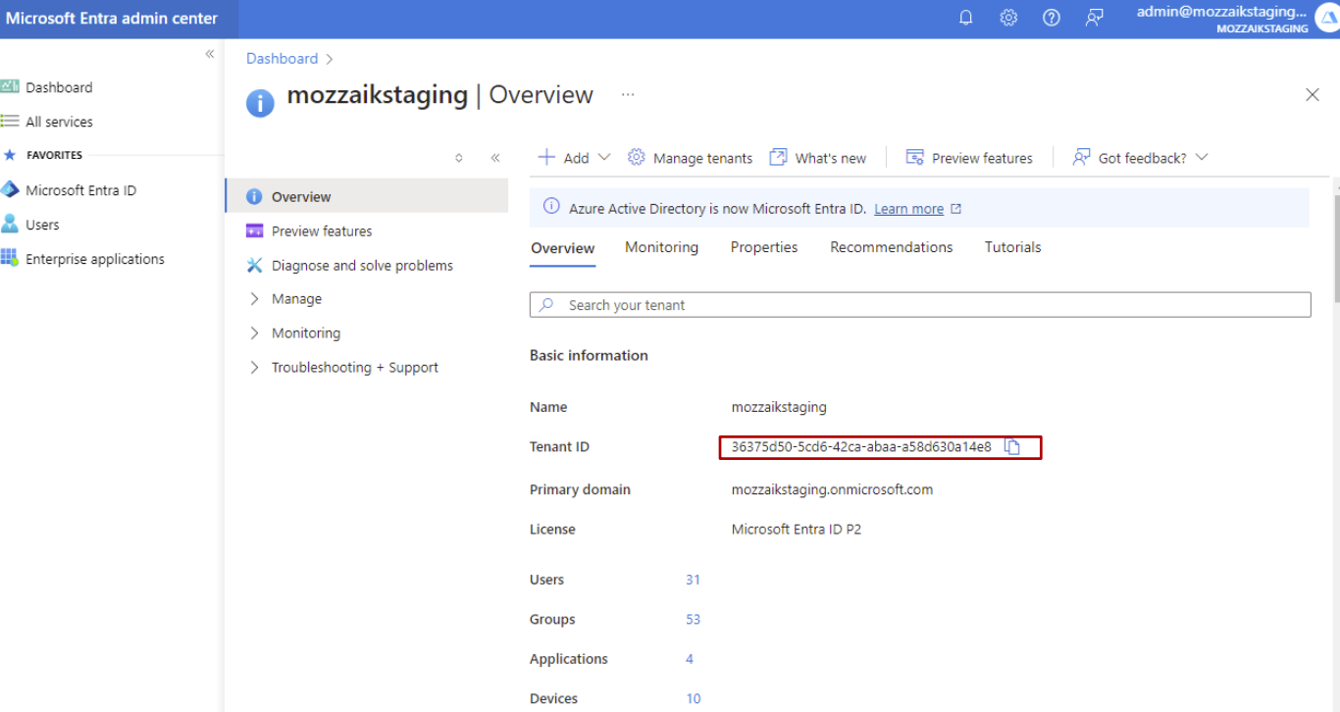Select the Overview tab

[x=563, y=248]
